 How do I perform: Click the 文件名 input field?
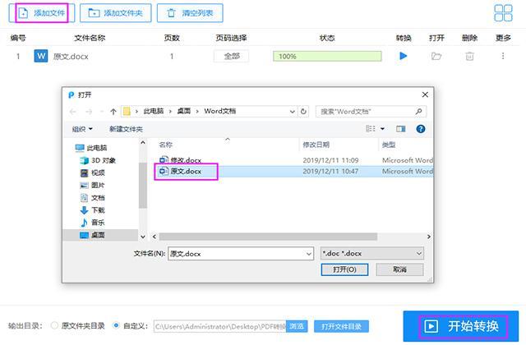[x=241, y=254]
